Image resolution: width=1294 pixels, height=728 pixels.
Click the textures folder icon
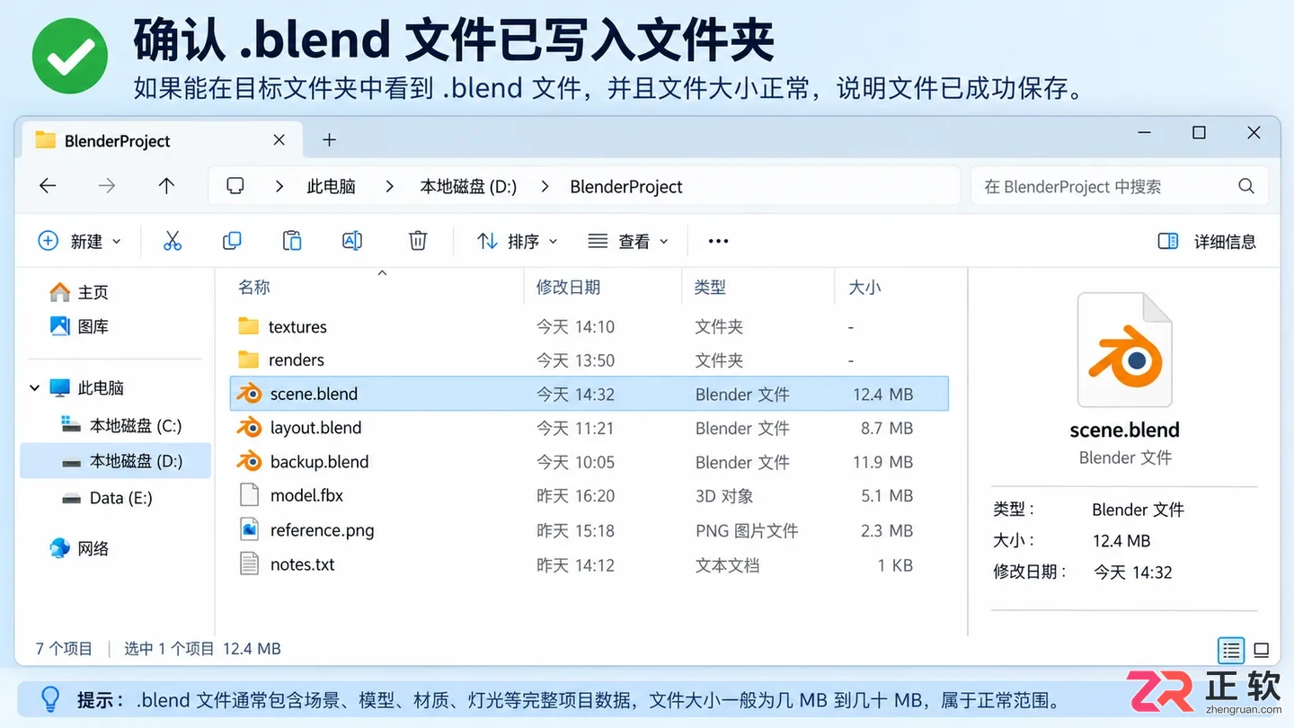[x=249, y=326]
